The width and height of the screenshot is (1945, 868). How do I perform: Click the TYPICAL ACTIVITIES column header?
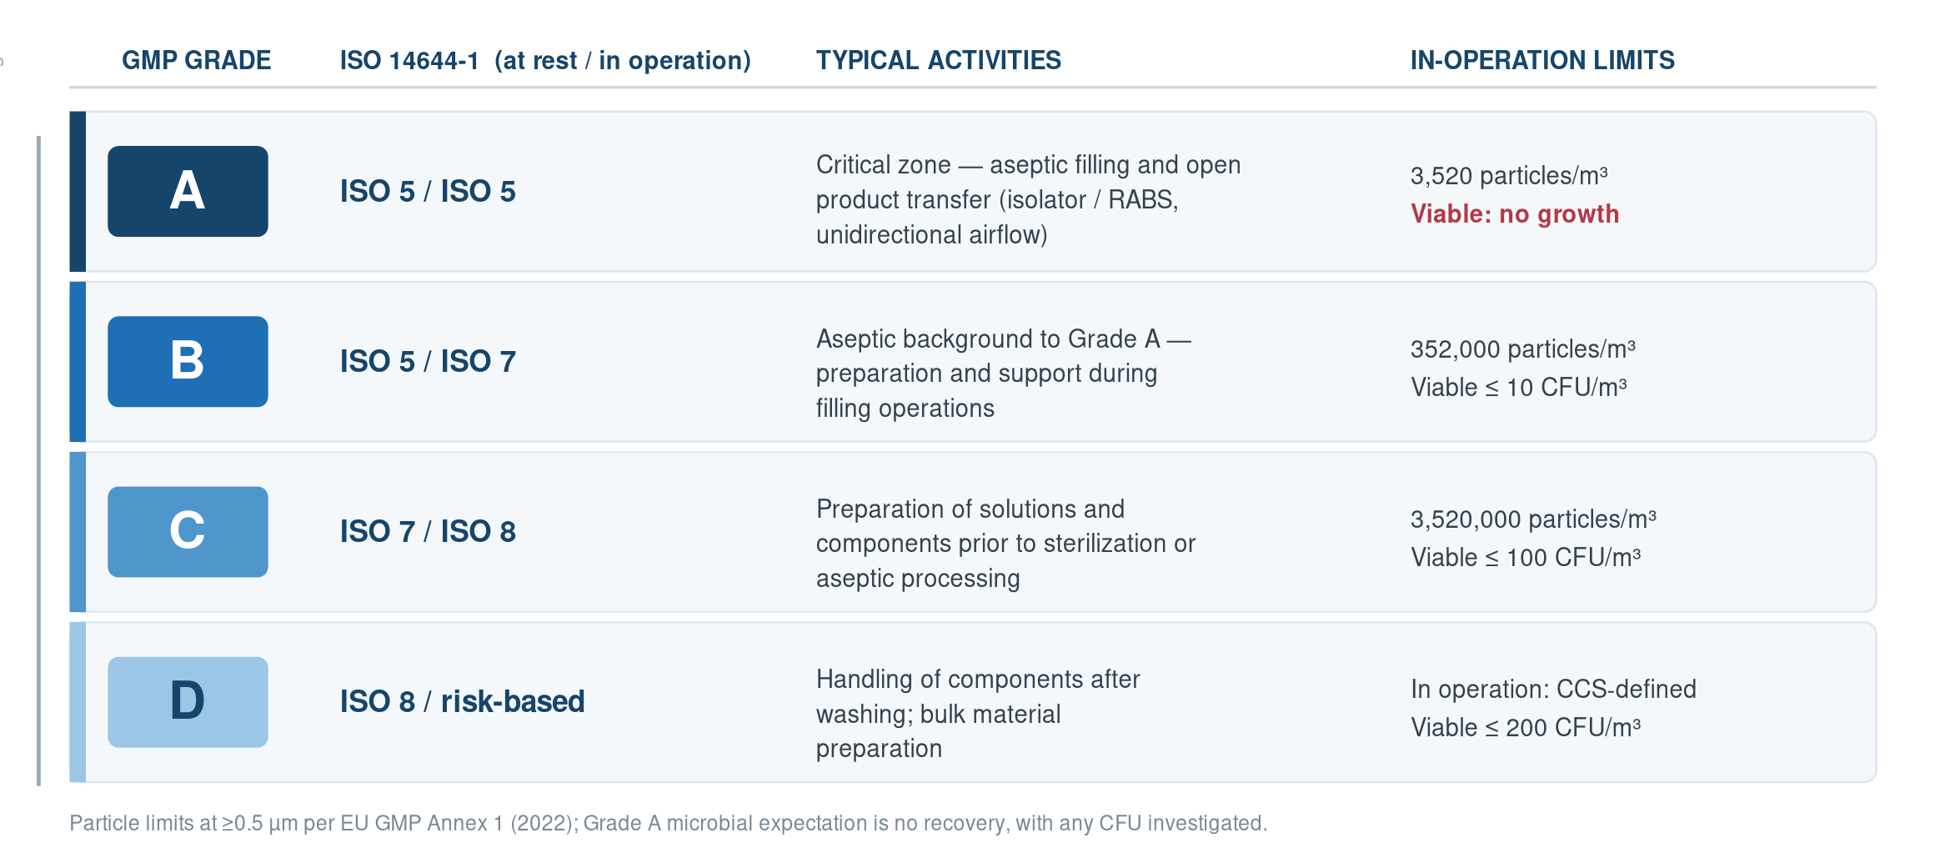(x=938, y=60)
